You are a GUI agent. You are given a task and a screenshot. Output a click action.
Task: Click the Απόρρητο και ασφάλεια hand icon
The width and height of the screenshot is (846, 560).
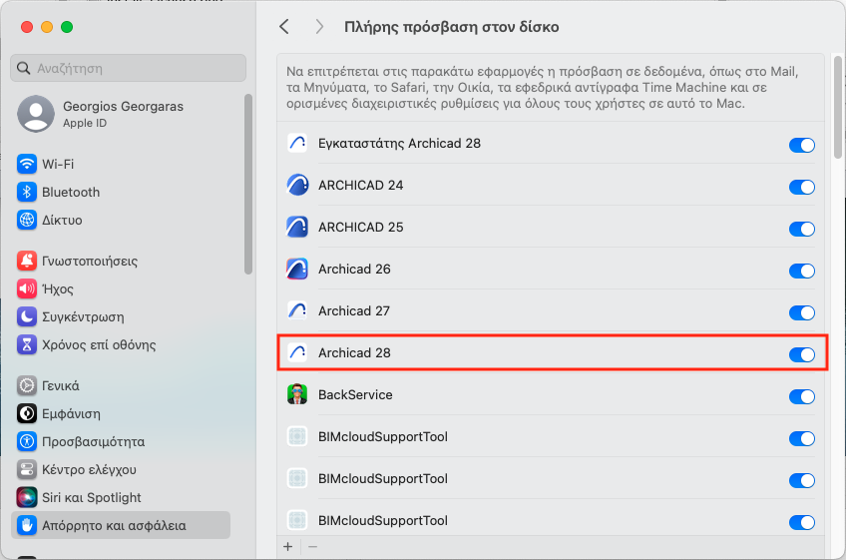26,525
